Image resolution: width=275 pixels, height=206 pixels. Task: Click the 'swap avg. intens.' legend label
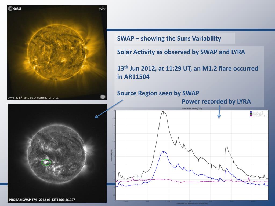point(260,116)
